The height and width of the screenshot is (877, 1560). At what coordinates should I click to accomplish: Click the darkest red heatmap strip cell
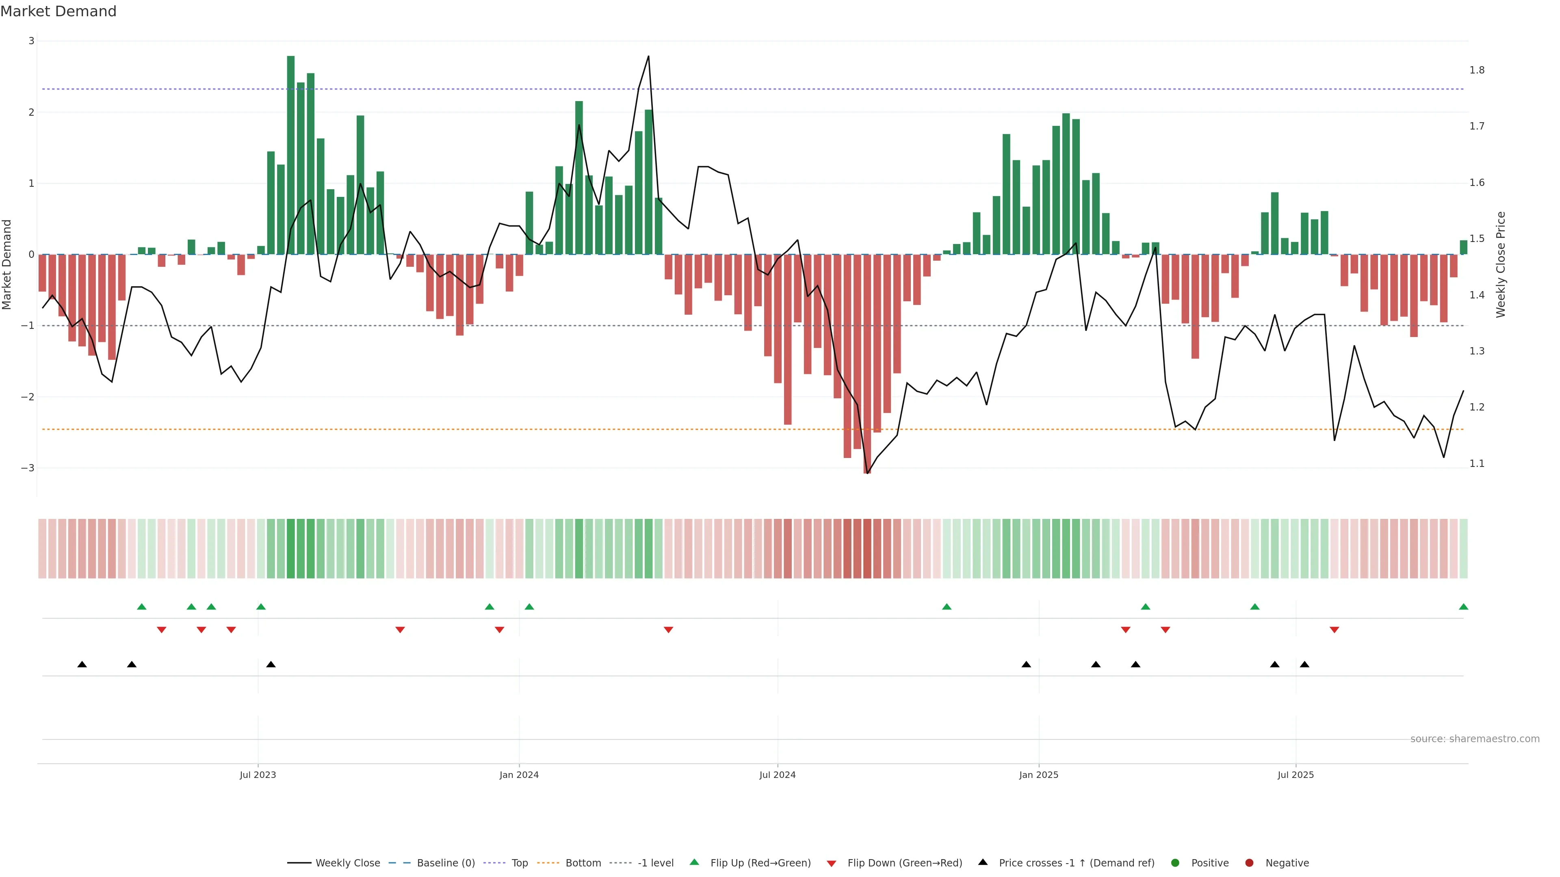coord(867,549)
